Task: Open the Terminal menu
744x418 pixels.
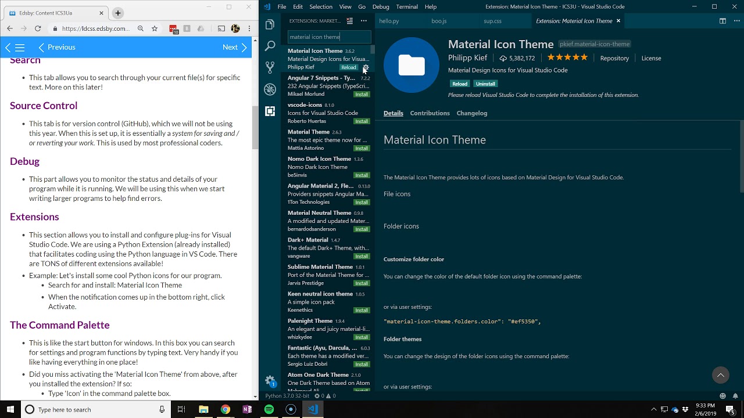Action: tap(407, 7)
